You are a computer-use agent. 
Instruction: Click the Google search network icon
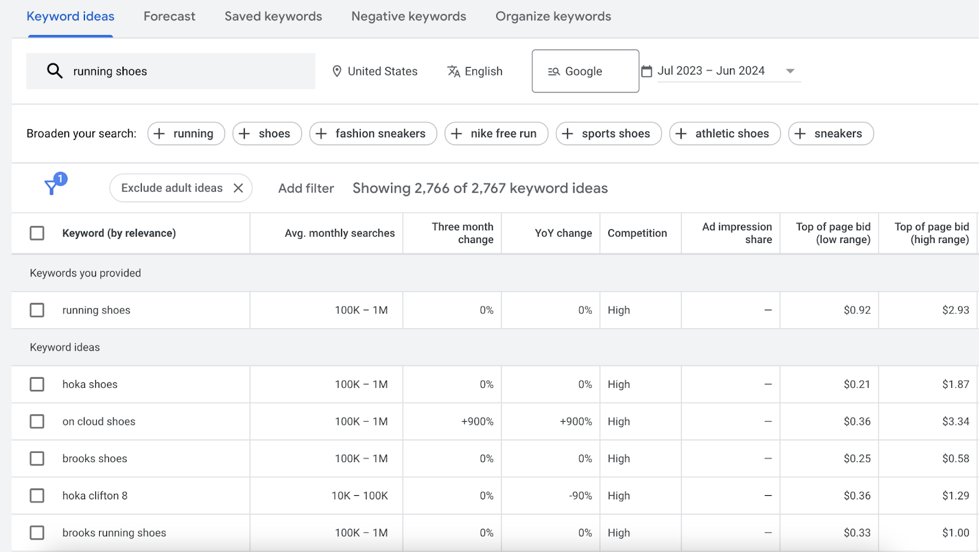pyautogui.click(x=554, y=72)
